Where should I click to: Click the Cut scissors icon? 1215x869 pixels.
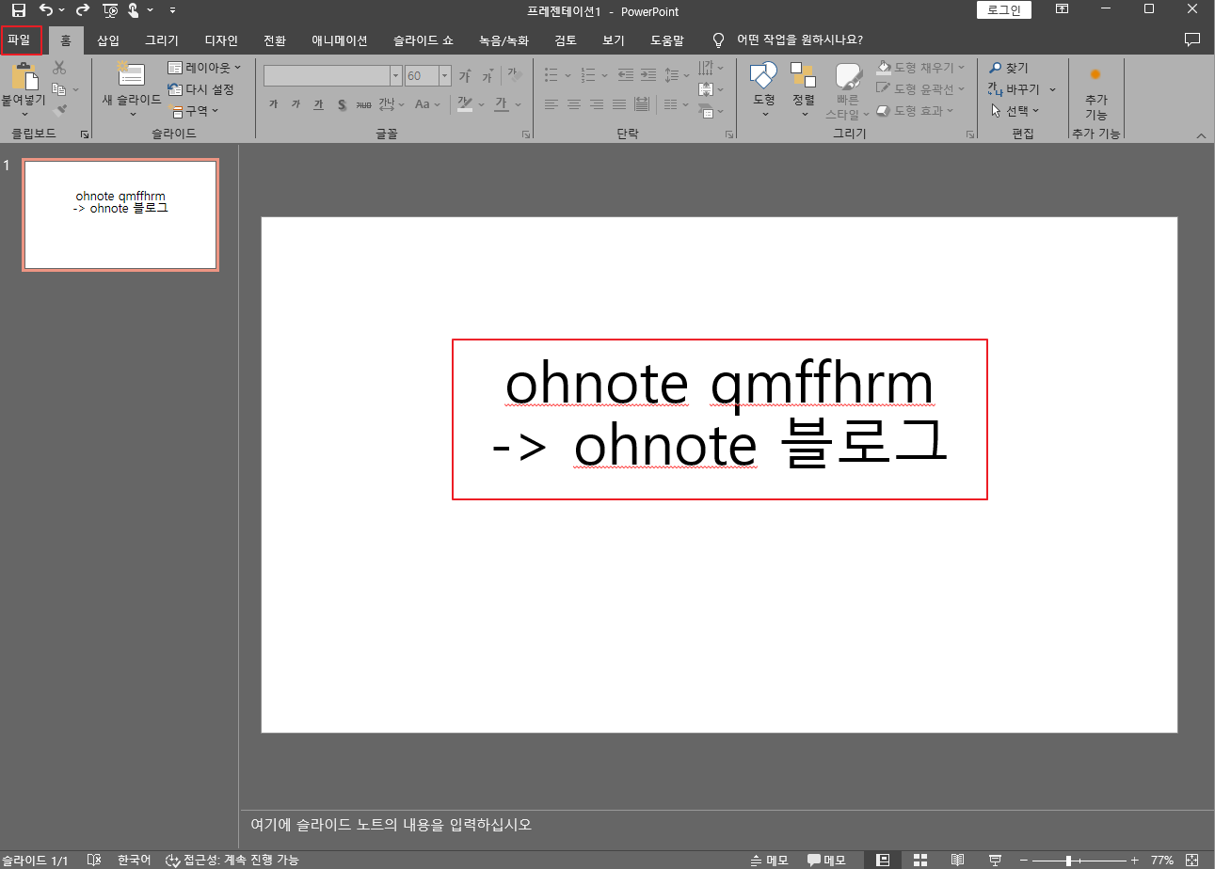pos(59,68)
